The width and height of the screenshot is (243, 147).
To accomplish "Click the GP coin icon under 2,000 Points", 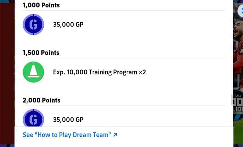I will 33,119.
